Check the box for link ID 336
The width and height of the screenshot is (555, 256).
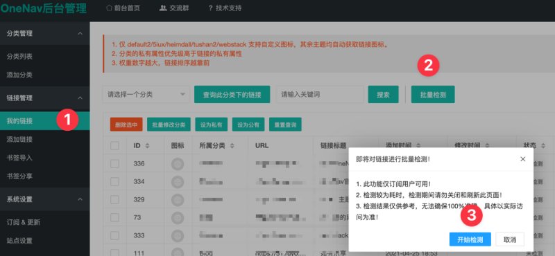click(x=114, y=164)
